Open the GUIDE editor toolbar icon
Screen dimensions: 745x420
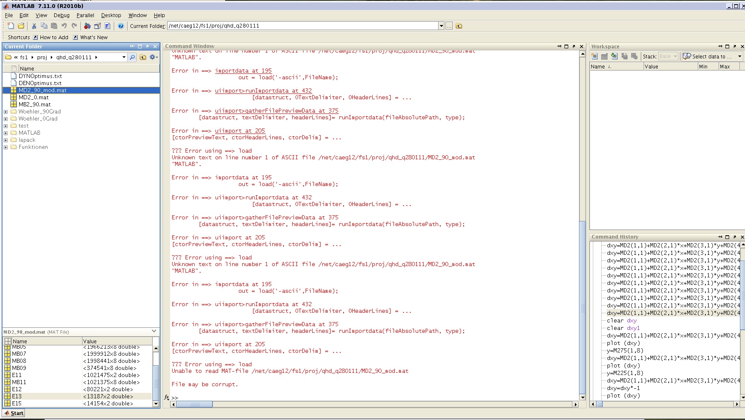point(97,26)
